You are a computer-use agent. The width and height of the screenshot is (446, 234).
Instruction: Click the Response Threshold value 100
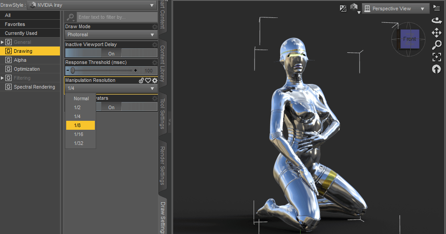tap(149, 71)
